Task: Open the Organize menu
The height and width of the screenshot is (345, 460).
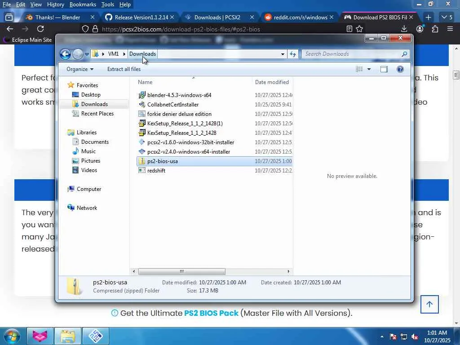Action: pyautogui.click(x=80, y=69)
